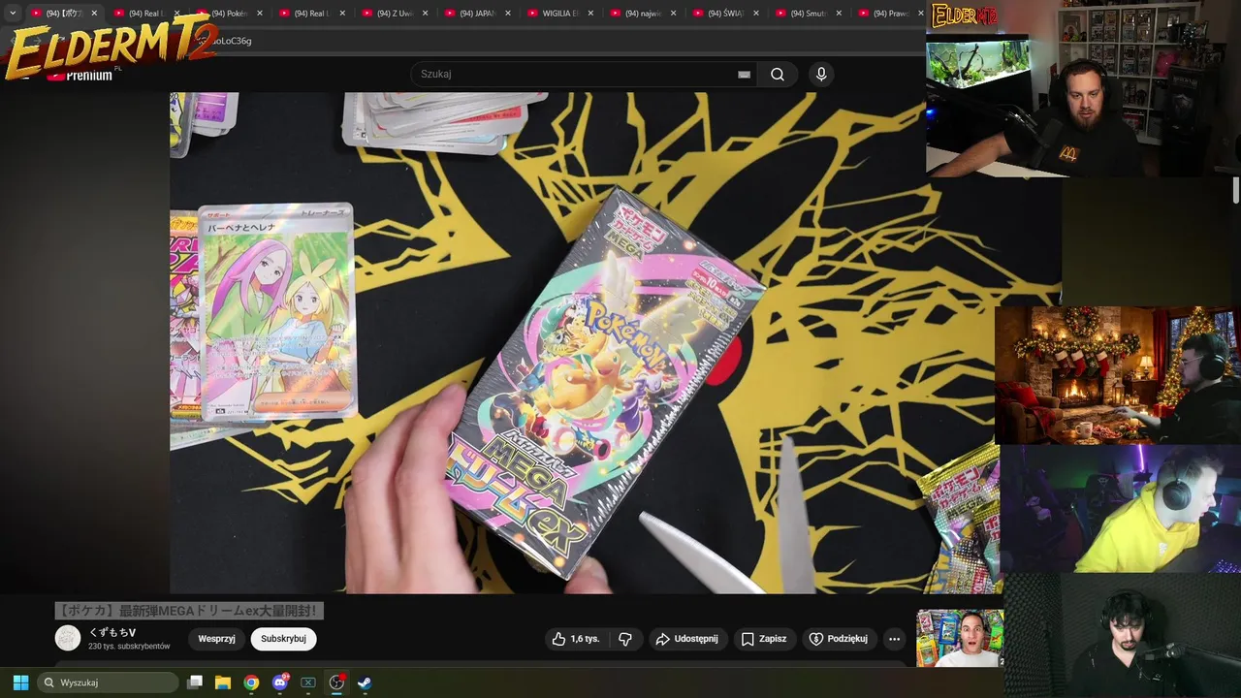
Task: Open the Xbox Game Bar taskbar icon
Action: pyautogui.click(x=308, y=682)
